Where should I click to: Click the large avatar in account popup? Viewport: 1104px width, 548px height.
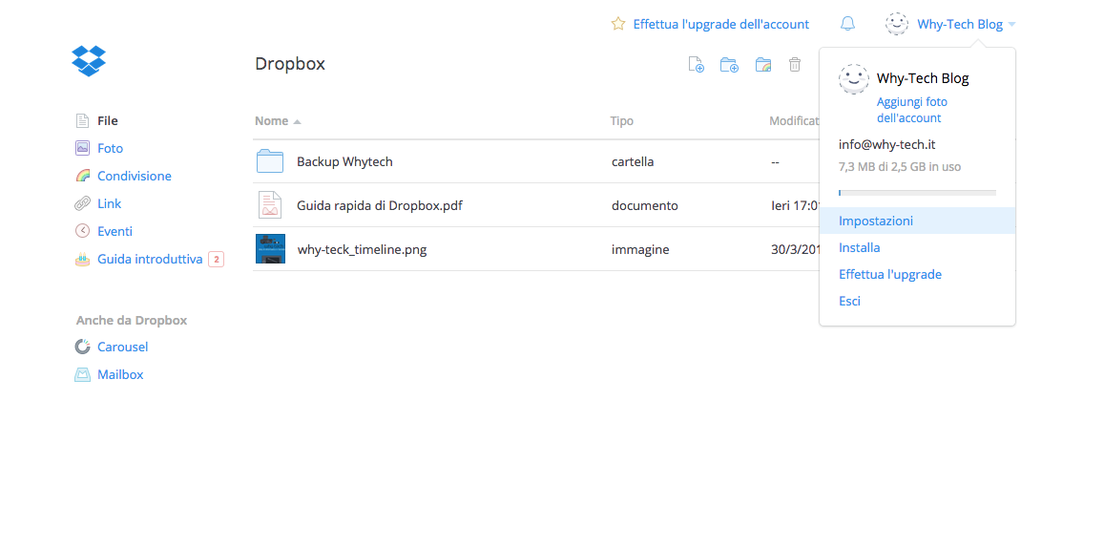853,79
